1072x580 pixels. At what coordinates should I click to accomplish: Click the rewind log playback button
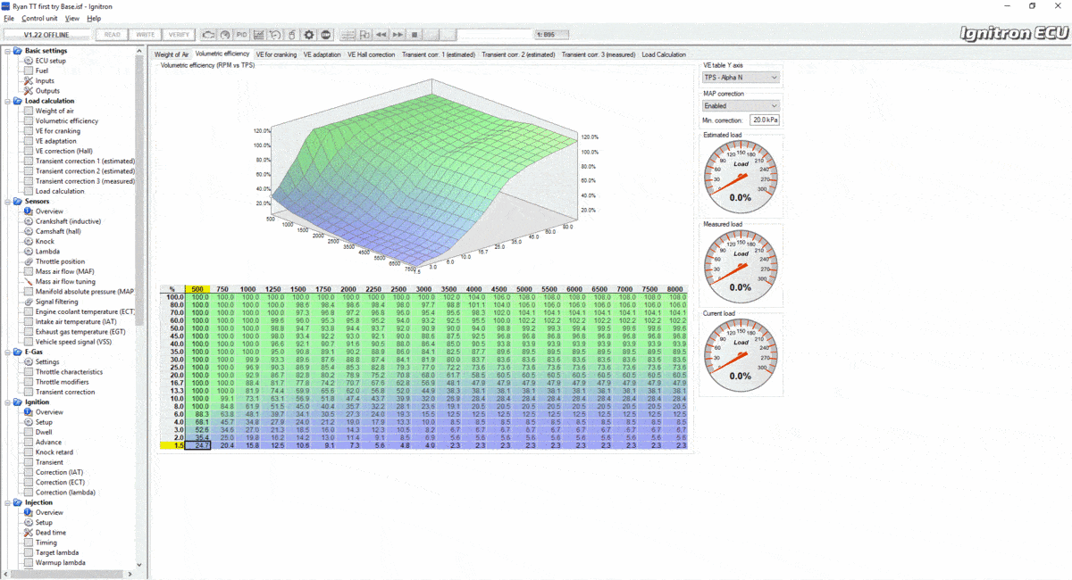pos(381,35)
